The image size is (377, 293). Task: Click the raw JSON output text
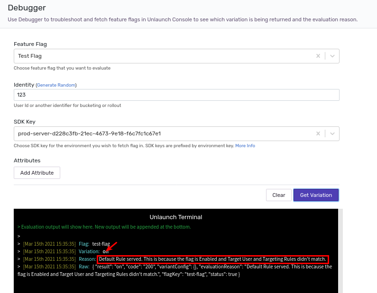pos(175,270)
